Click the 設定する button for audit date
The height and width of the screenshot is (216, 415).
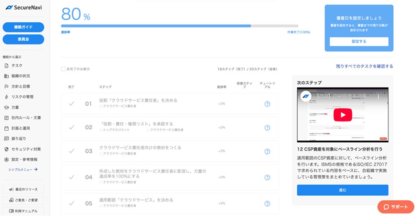[x=359, y=42]
